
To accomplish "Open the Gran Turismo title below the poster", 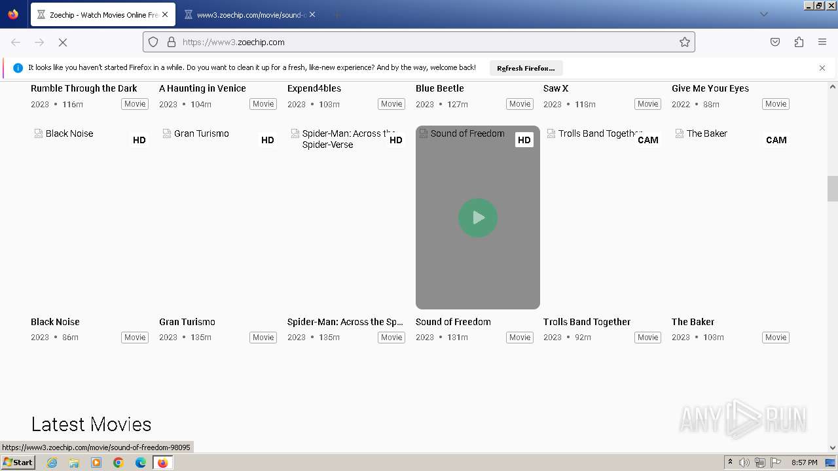I will coord(187,322).
